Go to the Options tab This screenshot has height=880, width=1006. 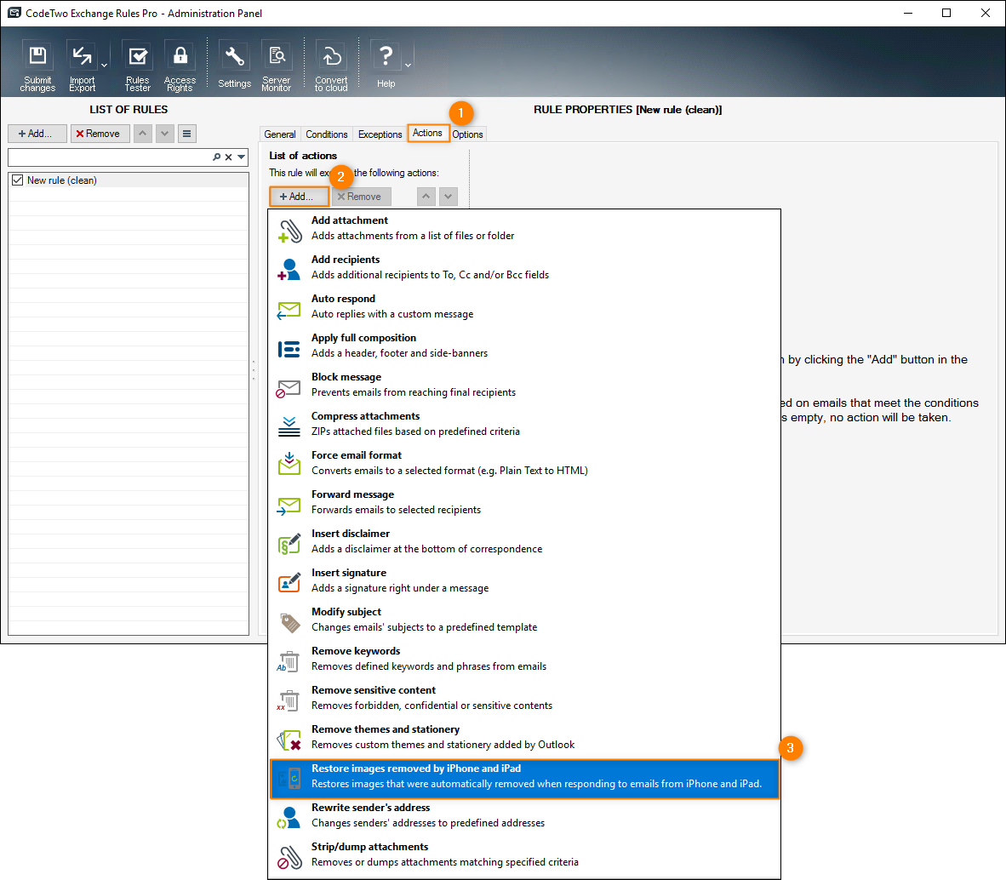468,134
